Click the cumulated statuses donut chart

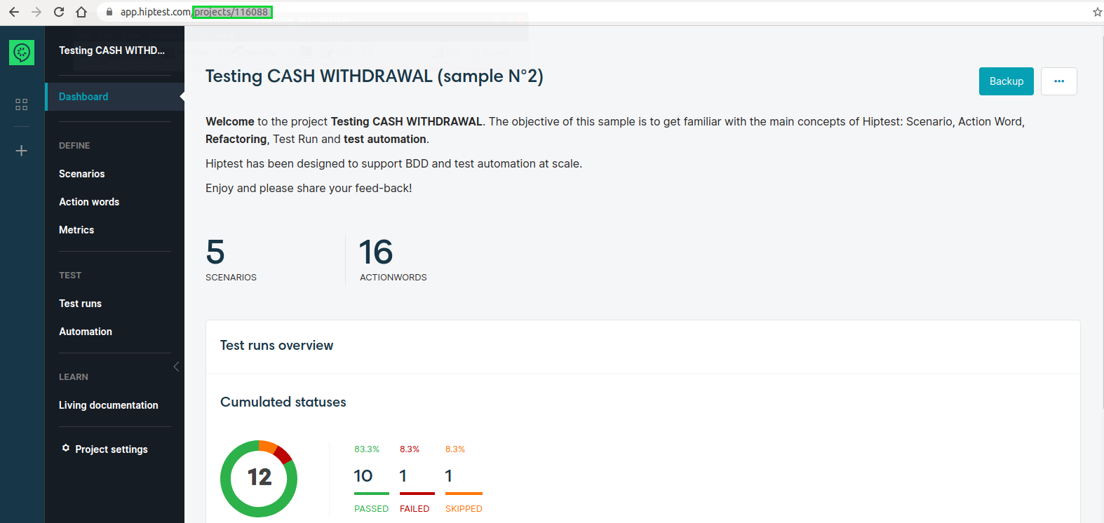click(259, 478)
